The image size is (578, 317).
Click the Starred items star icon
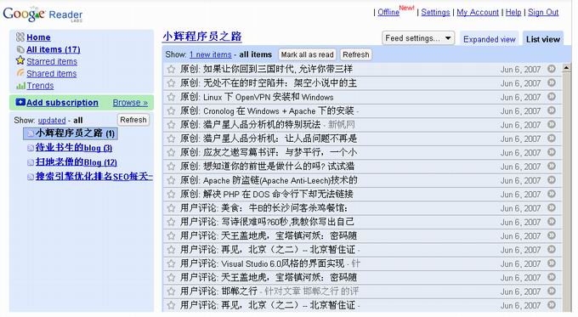pyautogui.click(x=20, y=60)
